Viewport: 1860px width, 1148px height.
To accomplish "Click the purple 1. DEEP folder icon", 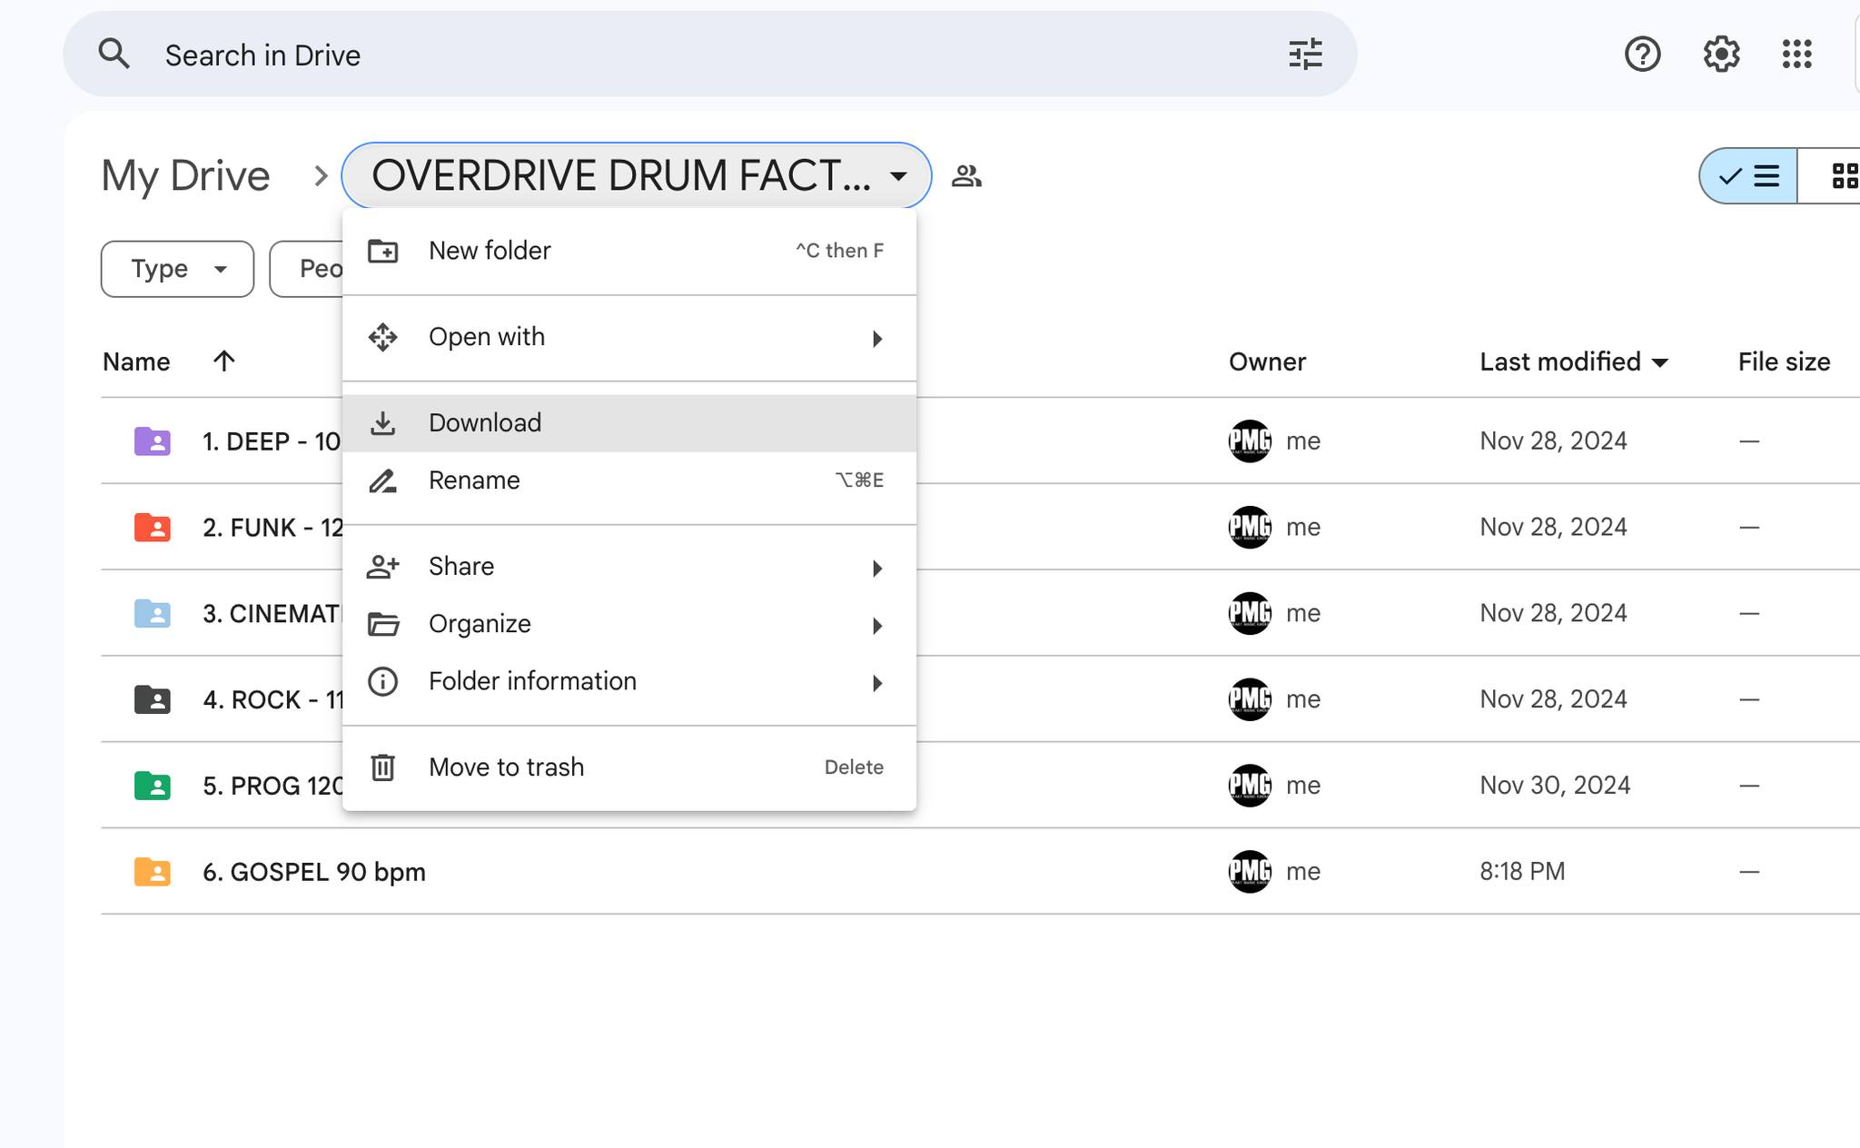I will (153, 441).
